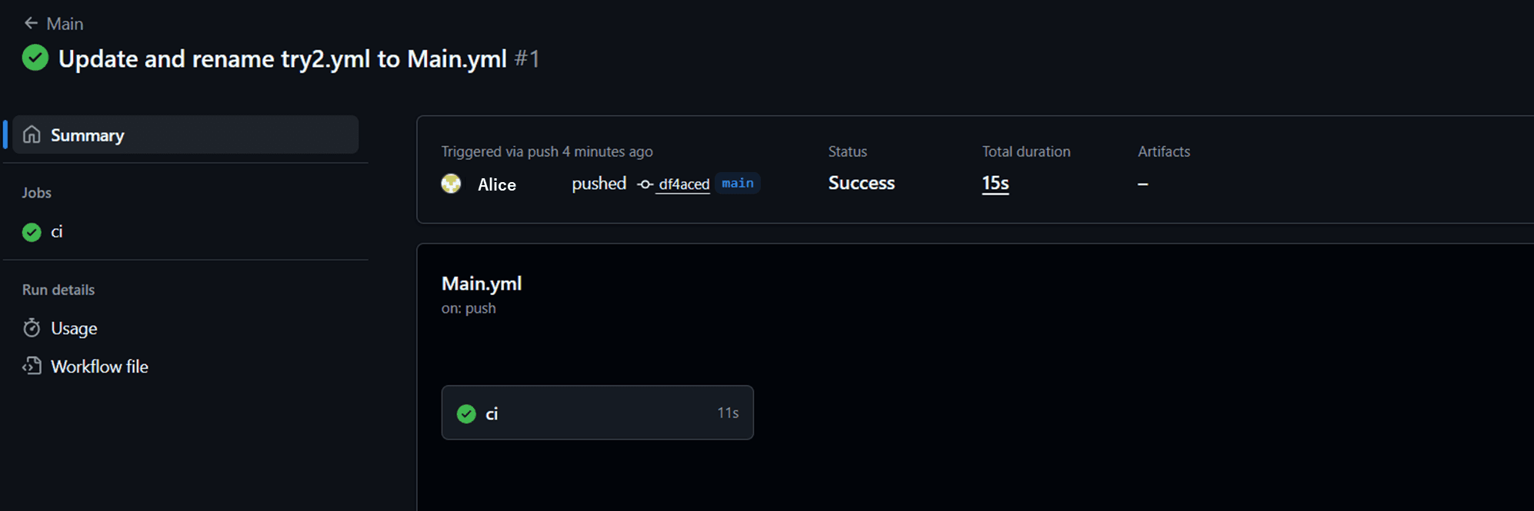This screenshot has height=511, width=1534.
Task: Click Alice's avatar image
Action: tap(451, 184)
